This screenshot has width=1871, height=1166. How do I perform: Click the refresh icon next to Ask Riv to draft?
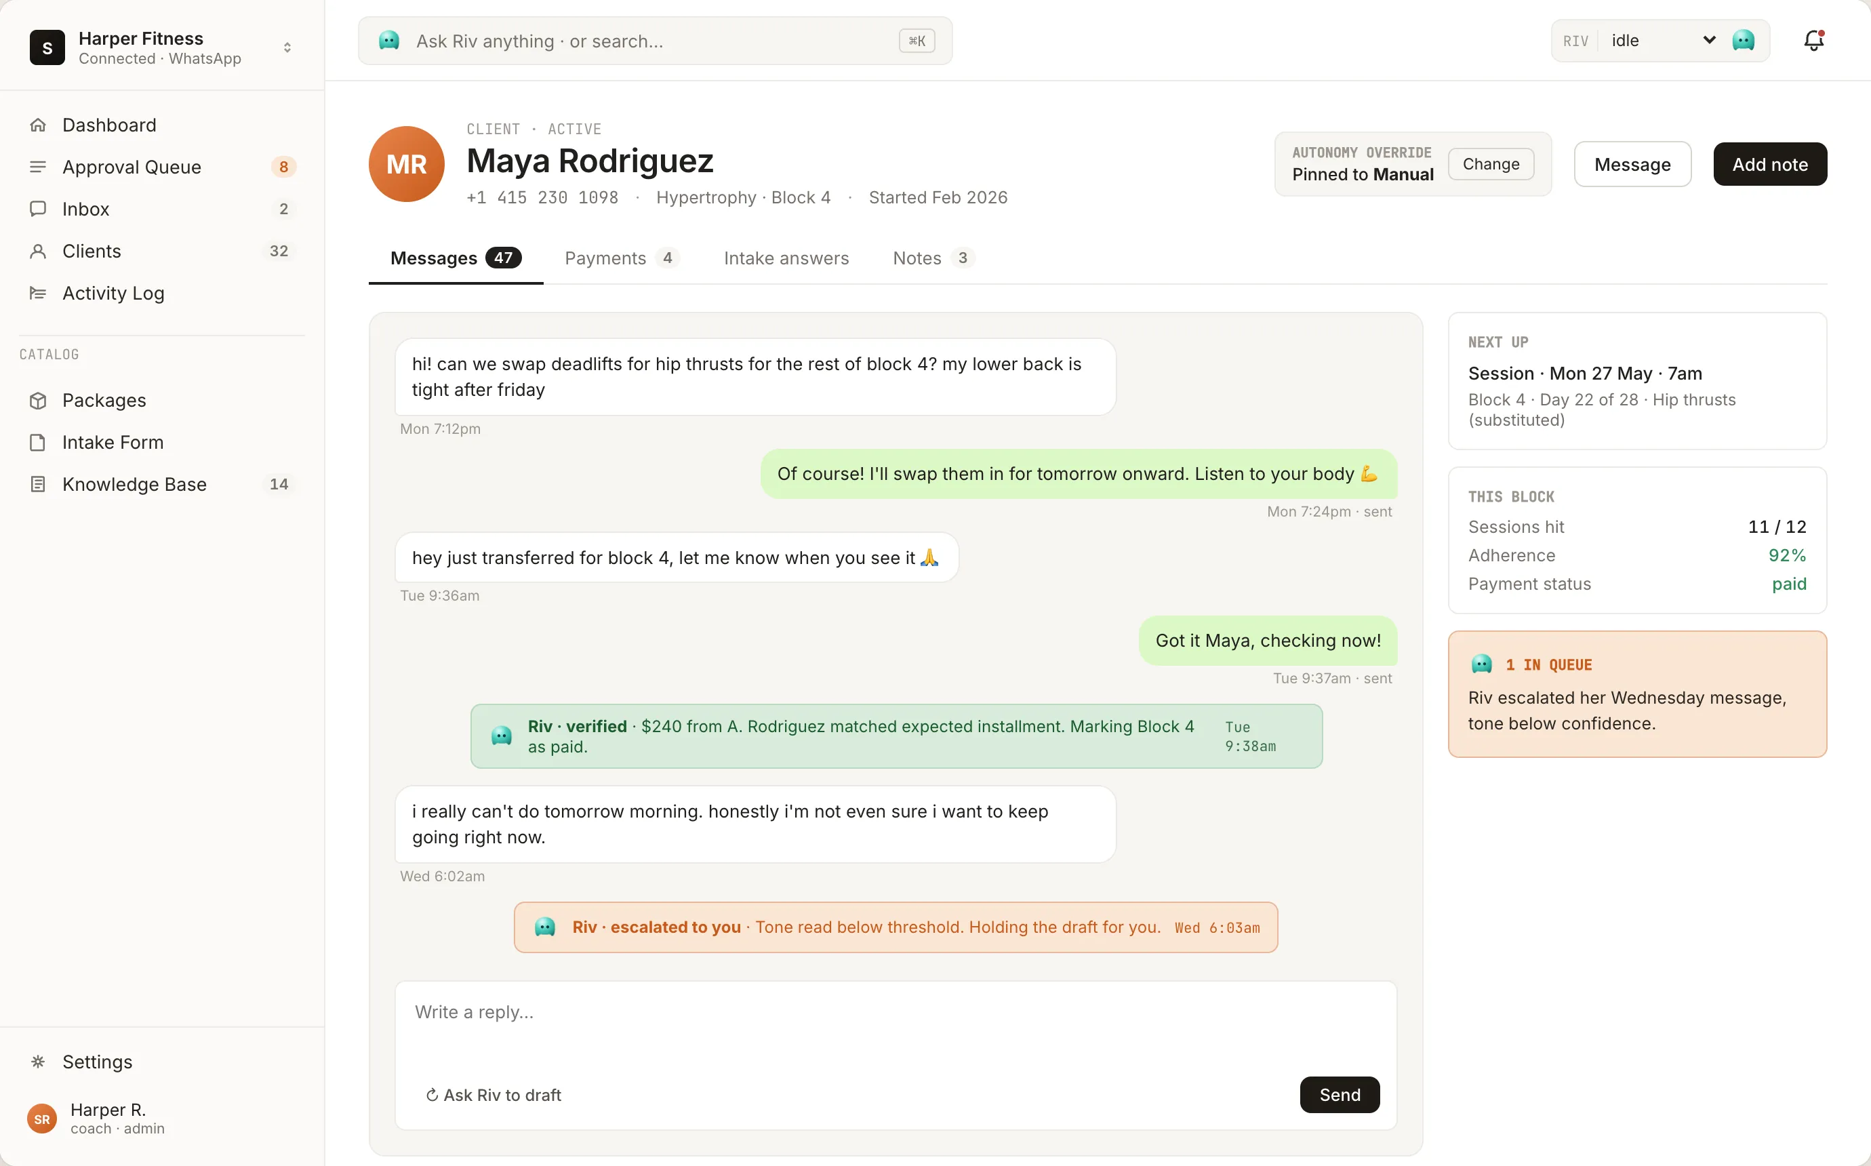pyautogui.click(x=432, y=1095)
